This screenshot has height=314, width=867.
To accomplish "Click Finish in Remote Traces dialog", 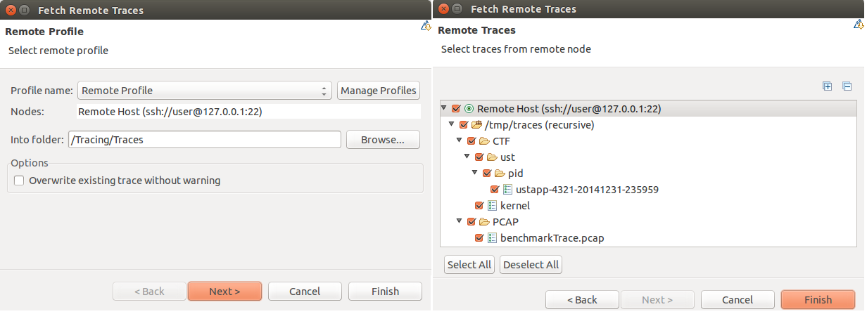I will tap(818, 300).
